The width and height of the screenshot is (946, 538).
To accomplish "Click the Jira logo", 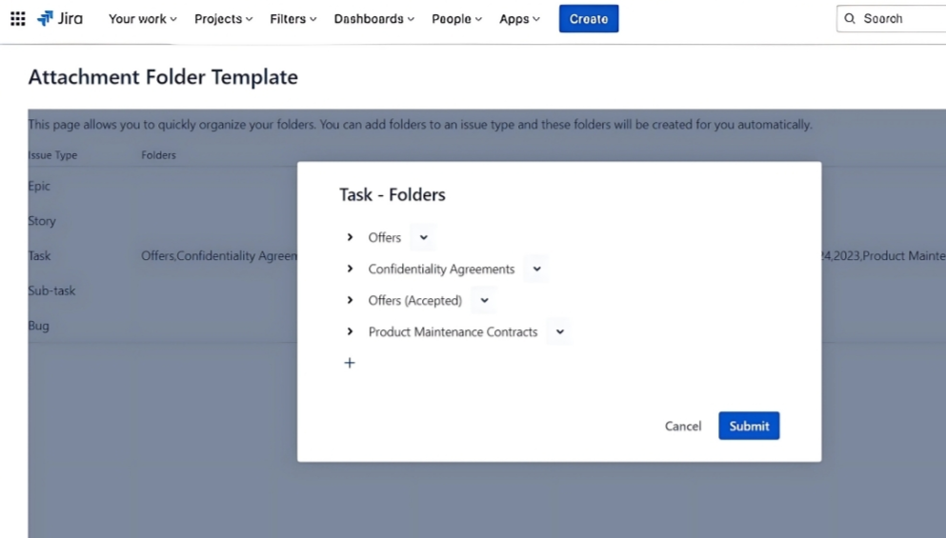I will pyautogui.click(x=60, y=18).
